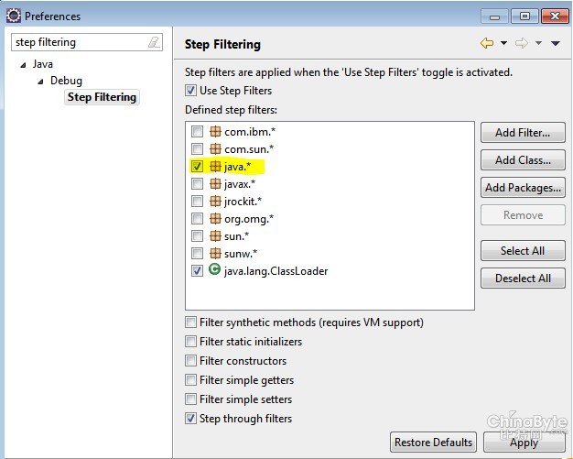This screenshot has height=459, width=573.
Task: Uncheck the java.* filter checkbox
Action: [x=197, y=167]
